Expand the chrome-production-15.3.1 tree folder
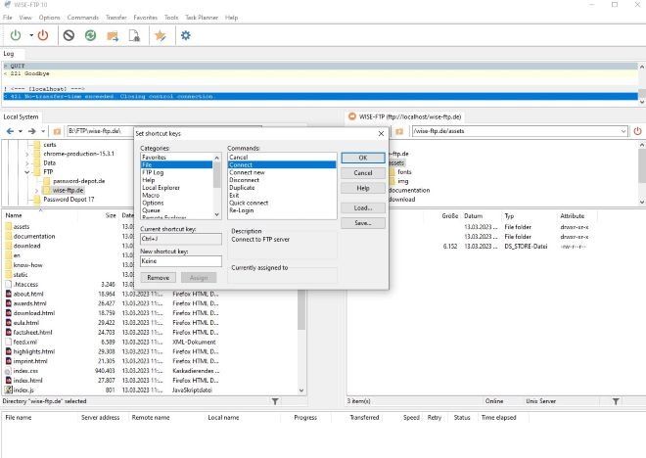Image resolution: width=646 pixels, height=458 pixels. [x=27, y=154]
